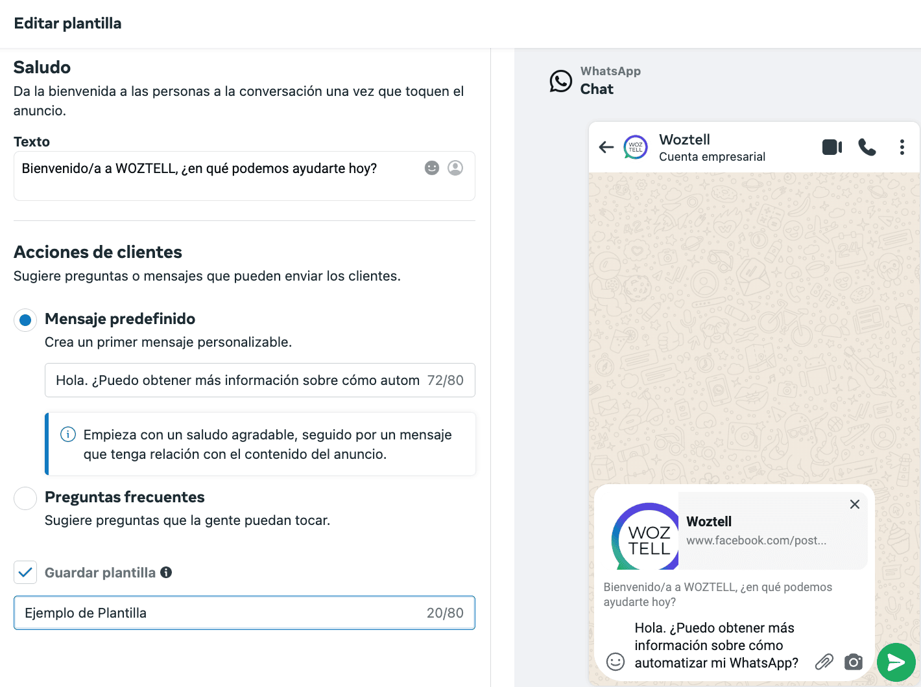Click the 'Acciones de clientes' heading

98,252
